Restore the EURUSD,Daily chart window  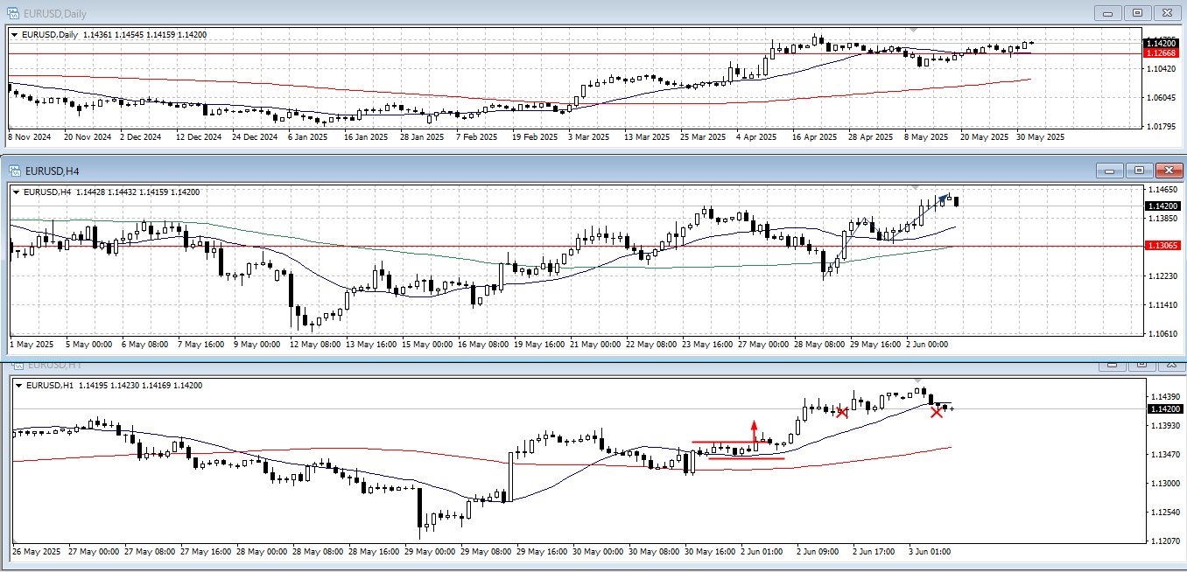[x=1137, y=12]
